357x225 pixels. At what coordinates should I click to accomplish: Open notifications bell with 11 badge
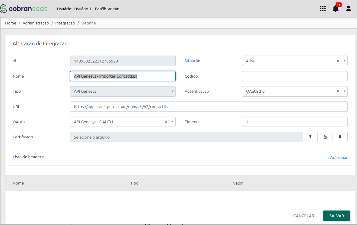tap(336, 8)
